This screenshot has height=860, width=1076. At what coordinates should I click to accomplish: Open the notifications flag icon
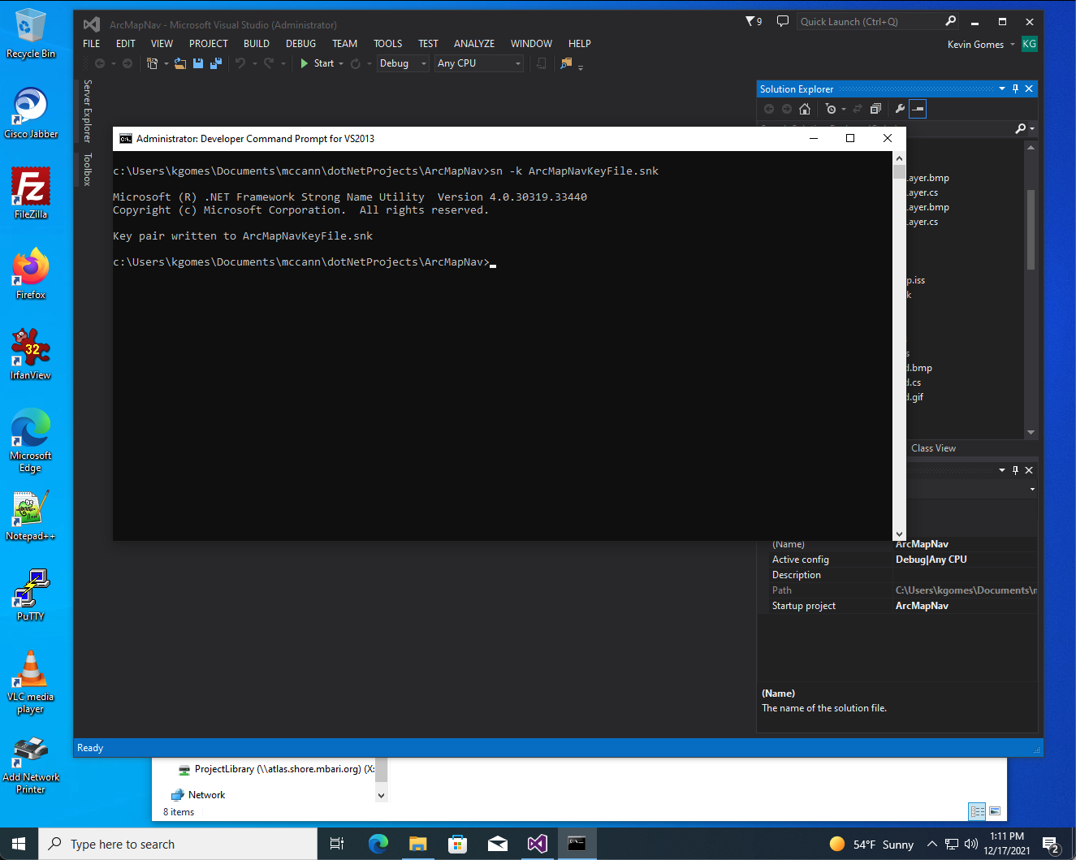point(754,21)
